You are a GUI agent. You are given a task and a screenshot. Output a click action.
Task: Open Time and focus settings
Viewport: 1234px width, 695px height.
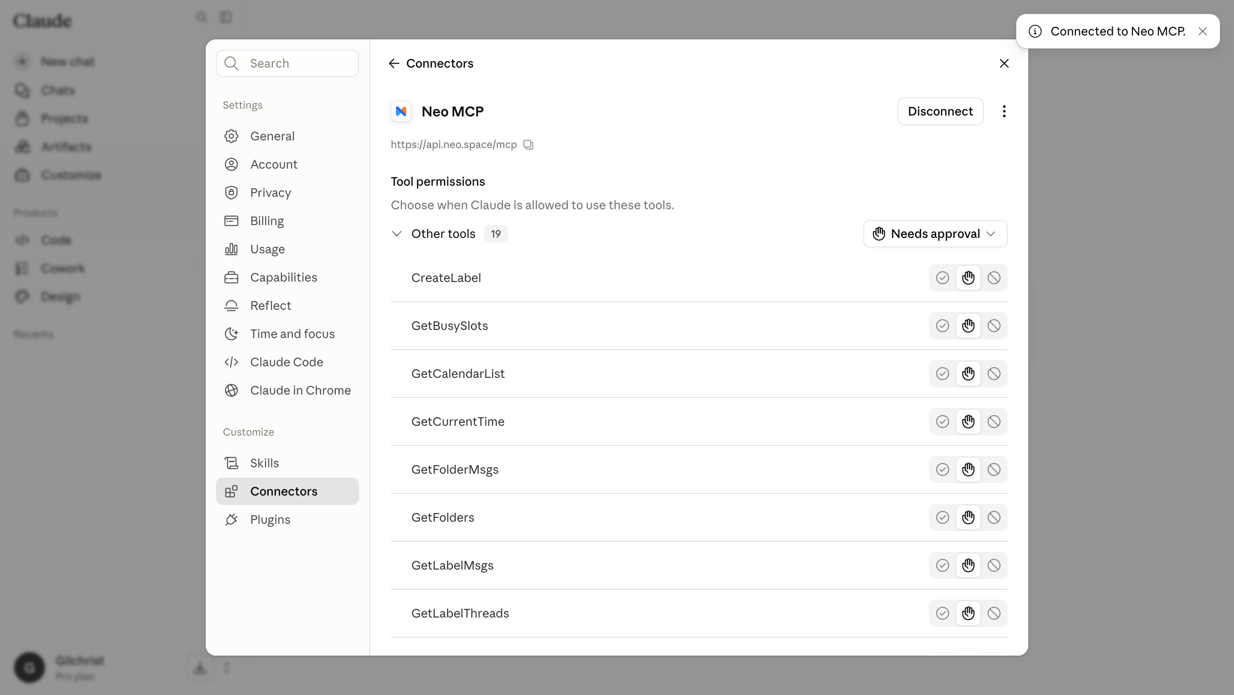point(288,334)
